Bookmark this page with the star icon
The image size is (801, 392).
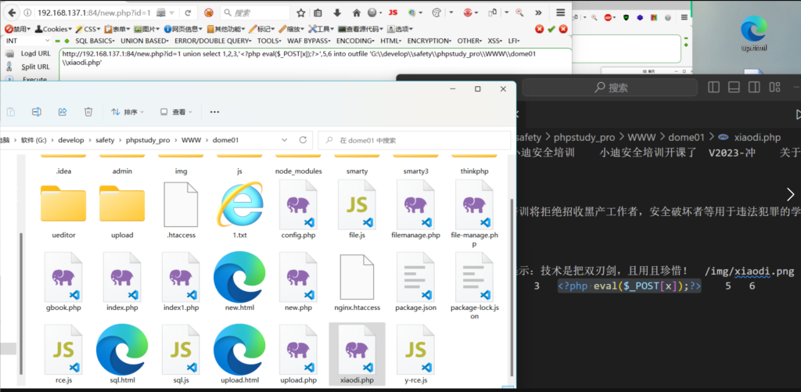tap(301, 13)
